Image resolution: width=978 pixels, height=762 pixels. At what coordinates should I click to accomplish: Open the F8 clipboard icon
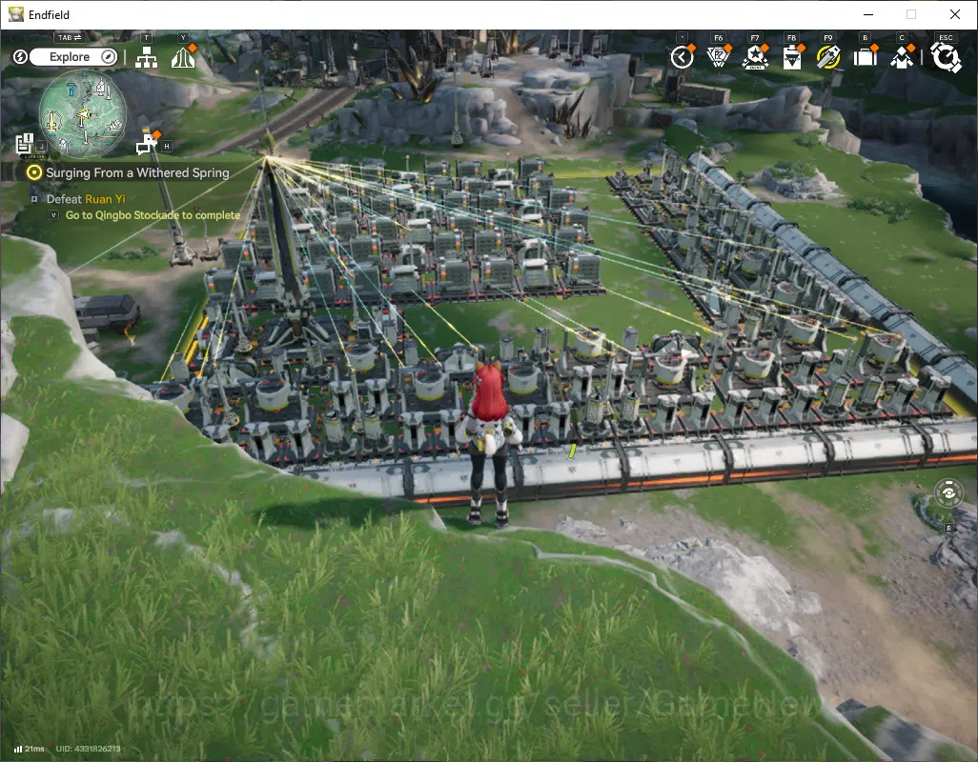[791, 58]
